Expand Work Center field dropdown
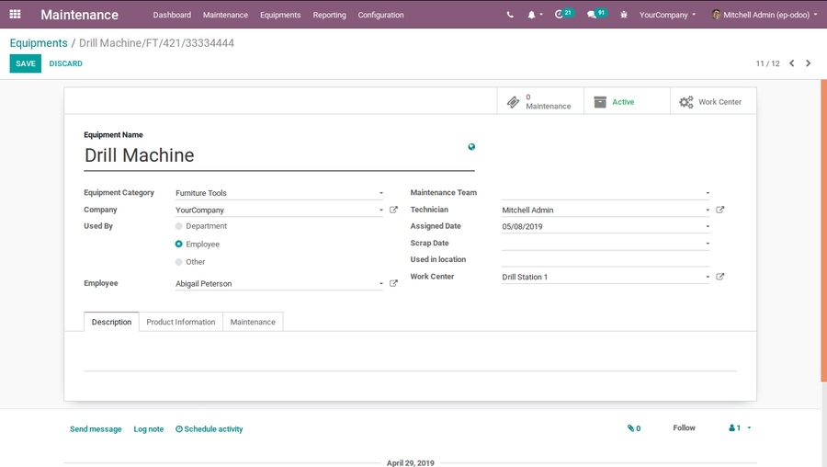Image resolution: width=827 pixels, height=467 pixels. pos(708,277)
